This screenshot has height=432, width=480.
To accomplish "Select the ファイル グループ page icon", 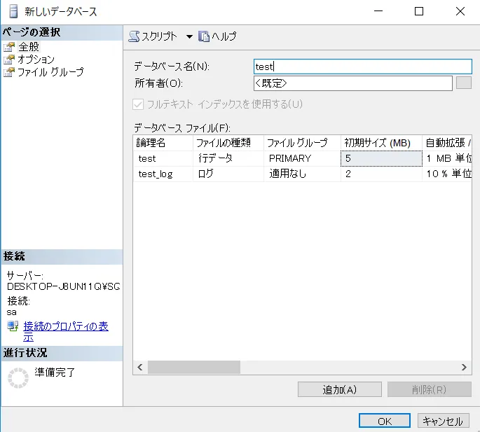I will pyautogui.click(x=9, y=72).
